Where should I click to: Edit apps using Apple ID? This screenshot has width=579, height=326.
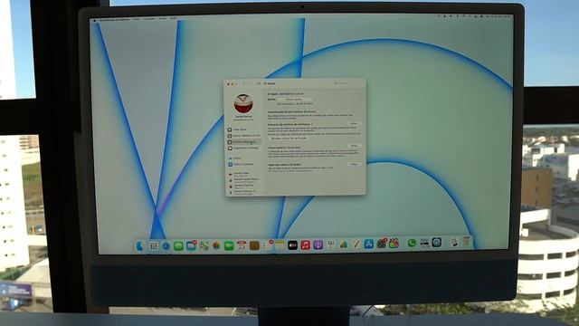tap(355, 164)
